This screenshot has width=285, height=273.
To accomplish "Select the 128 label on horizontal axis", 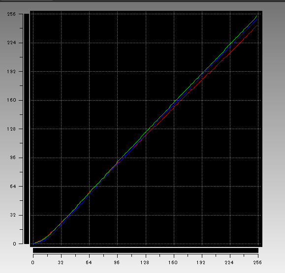I will coord(145,262).
